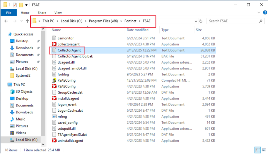Open the collectoragent application icon
The image size is (268, 154).
[54, 44]
